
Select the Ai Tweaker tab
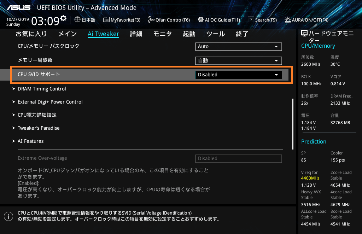coord(104,34)
